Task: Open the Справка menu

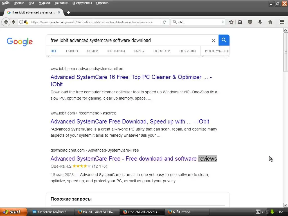Action: [x=102, y=3]
